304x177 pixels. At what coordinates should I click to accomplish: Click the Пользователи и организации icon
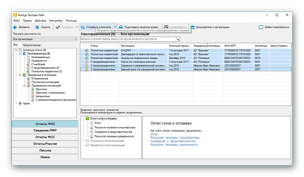click(192, 27)
